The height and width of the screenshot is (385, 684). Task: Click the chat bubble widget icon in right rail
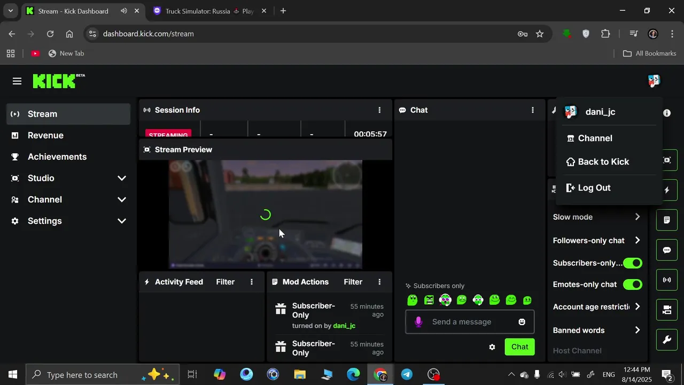667,250
